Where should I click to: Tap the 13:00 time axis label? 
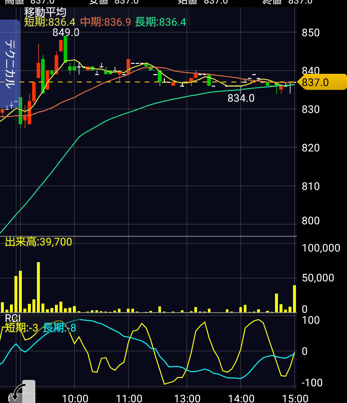click(x=187, y=399)
